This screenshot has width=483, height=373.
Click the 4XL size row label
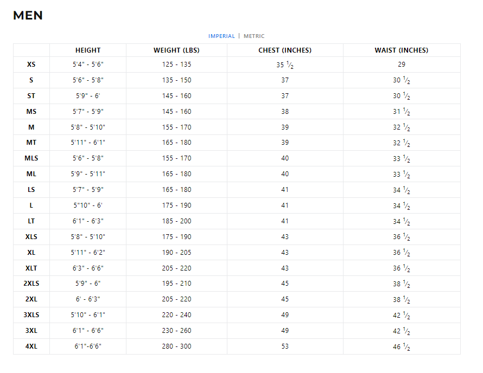31,346
